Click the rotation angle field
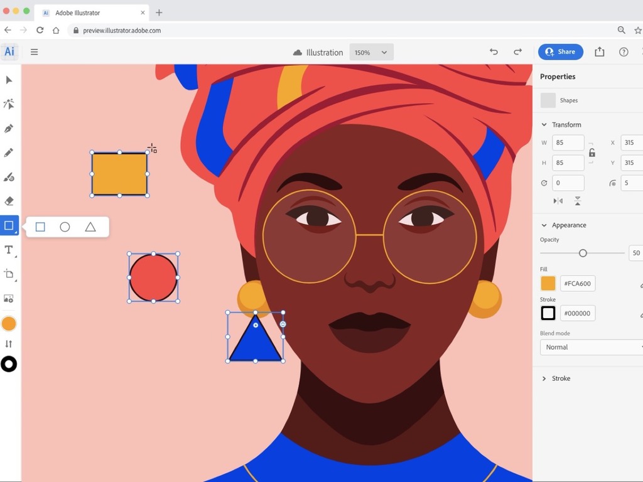 [568, 183]
